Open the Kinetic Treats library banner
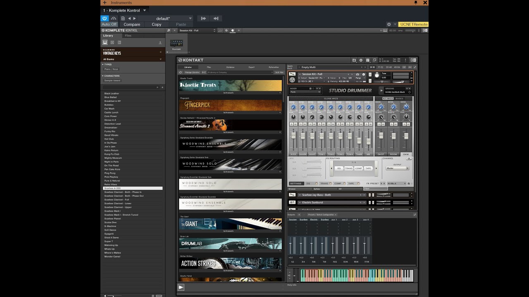Image resolution: width=529 pixels, height=297 pixels. pyautogui.click(x=230, y=85)
